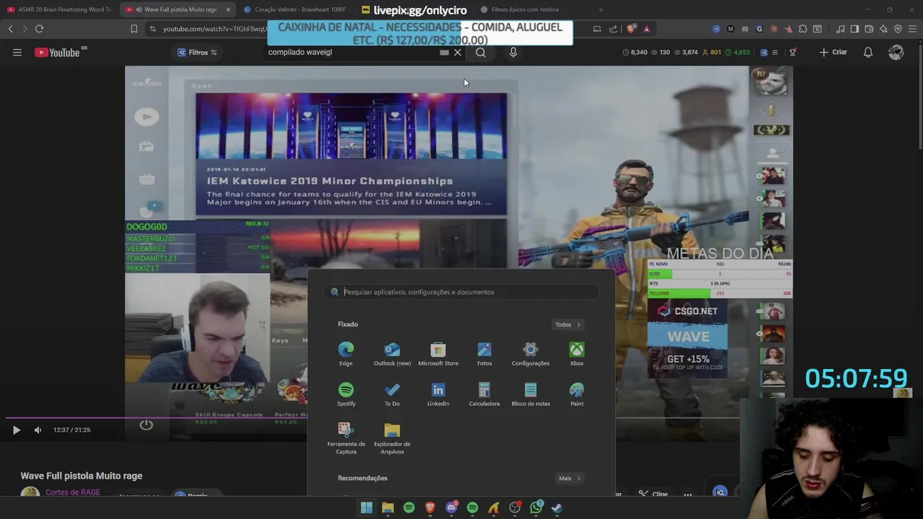Switch to Filmes épicos com história tab

pos(530,9)
